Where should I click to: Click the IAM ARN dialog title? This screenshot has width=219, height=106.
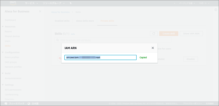tap(71, 48)
